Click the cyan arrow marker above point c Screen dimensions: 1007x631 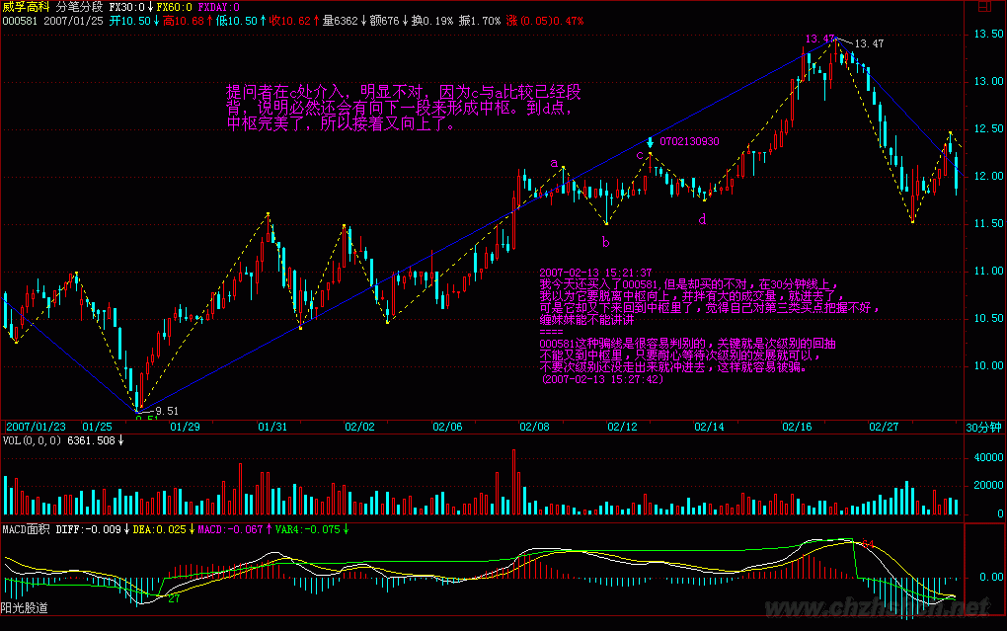tap(650, 141)
